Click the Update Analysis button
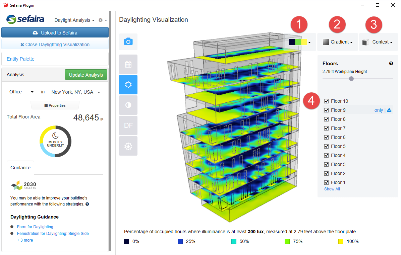 [x=86, y=75]
